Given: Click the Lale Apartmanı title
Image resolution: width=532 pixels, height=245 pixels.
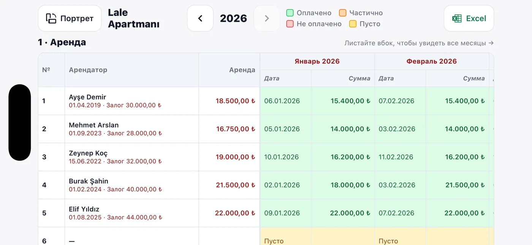Looking at the screenshot, I should [133, 18].
